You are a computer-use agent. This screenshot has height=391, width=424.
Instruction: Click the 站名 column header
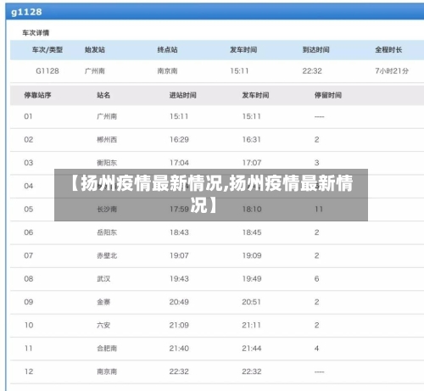pyautogui.click(x=103, y=95)
